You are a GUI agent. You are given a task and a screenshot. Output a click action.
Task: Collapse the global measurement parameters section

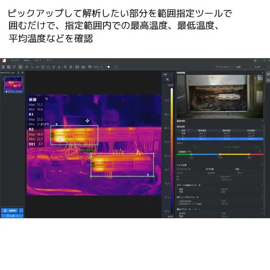click(262, 184)
